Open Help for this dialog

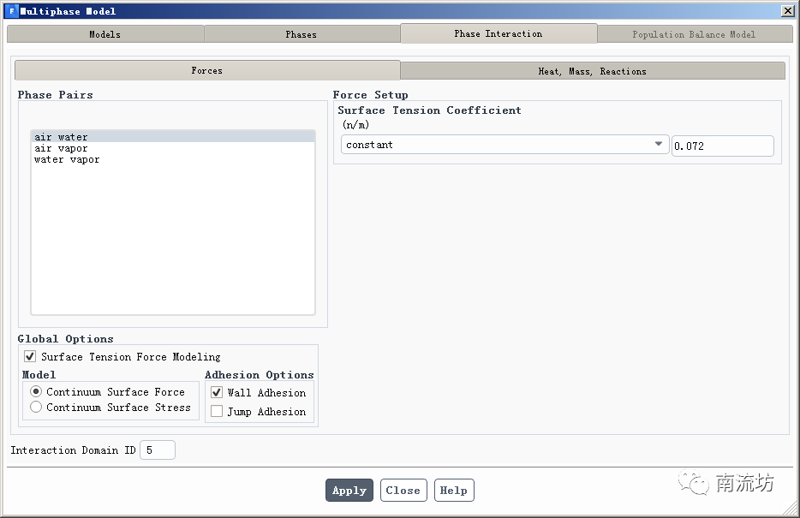click(x=454, y=490)
